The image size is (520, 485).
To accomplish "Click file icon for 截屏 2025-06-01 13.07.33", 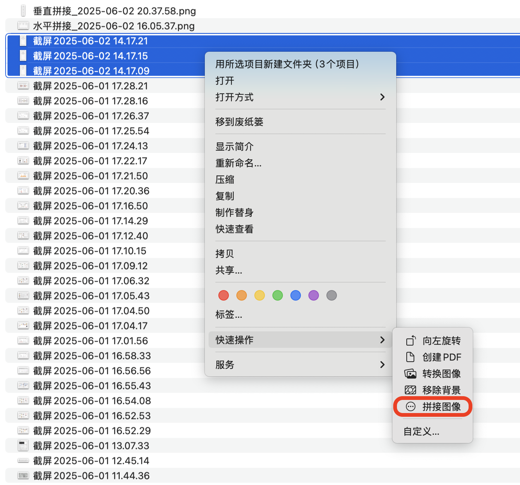I will (23, 446).
